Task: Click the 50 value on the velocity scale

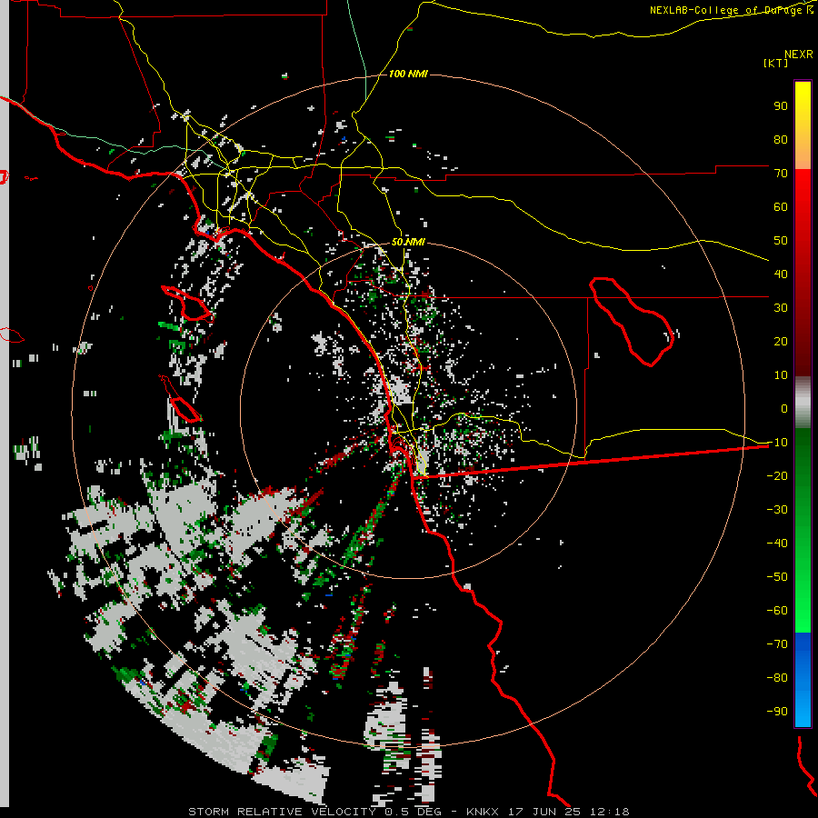Action: 781,241
